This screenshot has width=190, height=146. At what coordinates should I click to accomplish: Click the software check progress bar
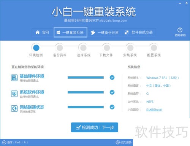(85, 92)
